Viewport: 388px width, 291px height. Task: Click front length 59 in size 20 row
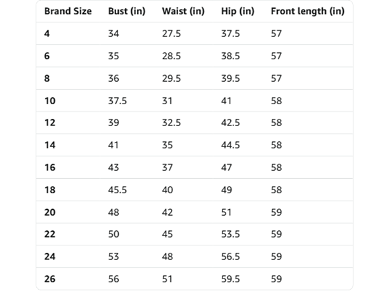276,212
